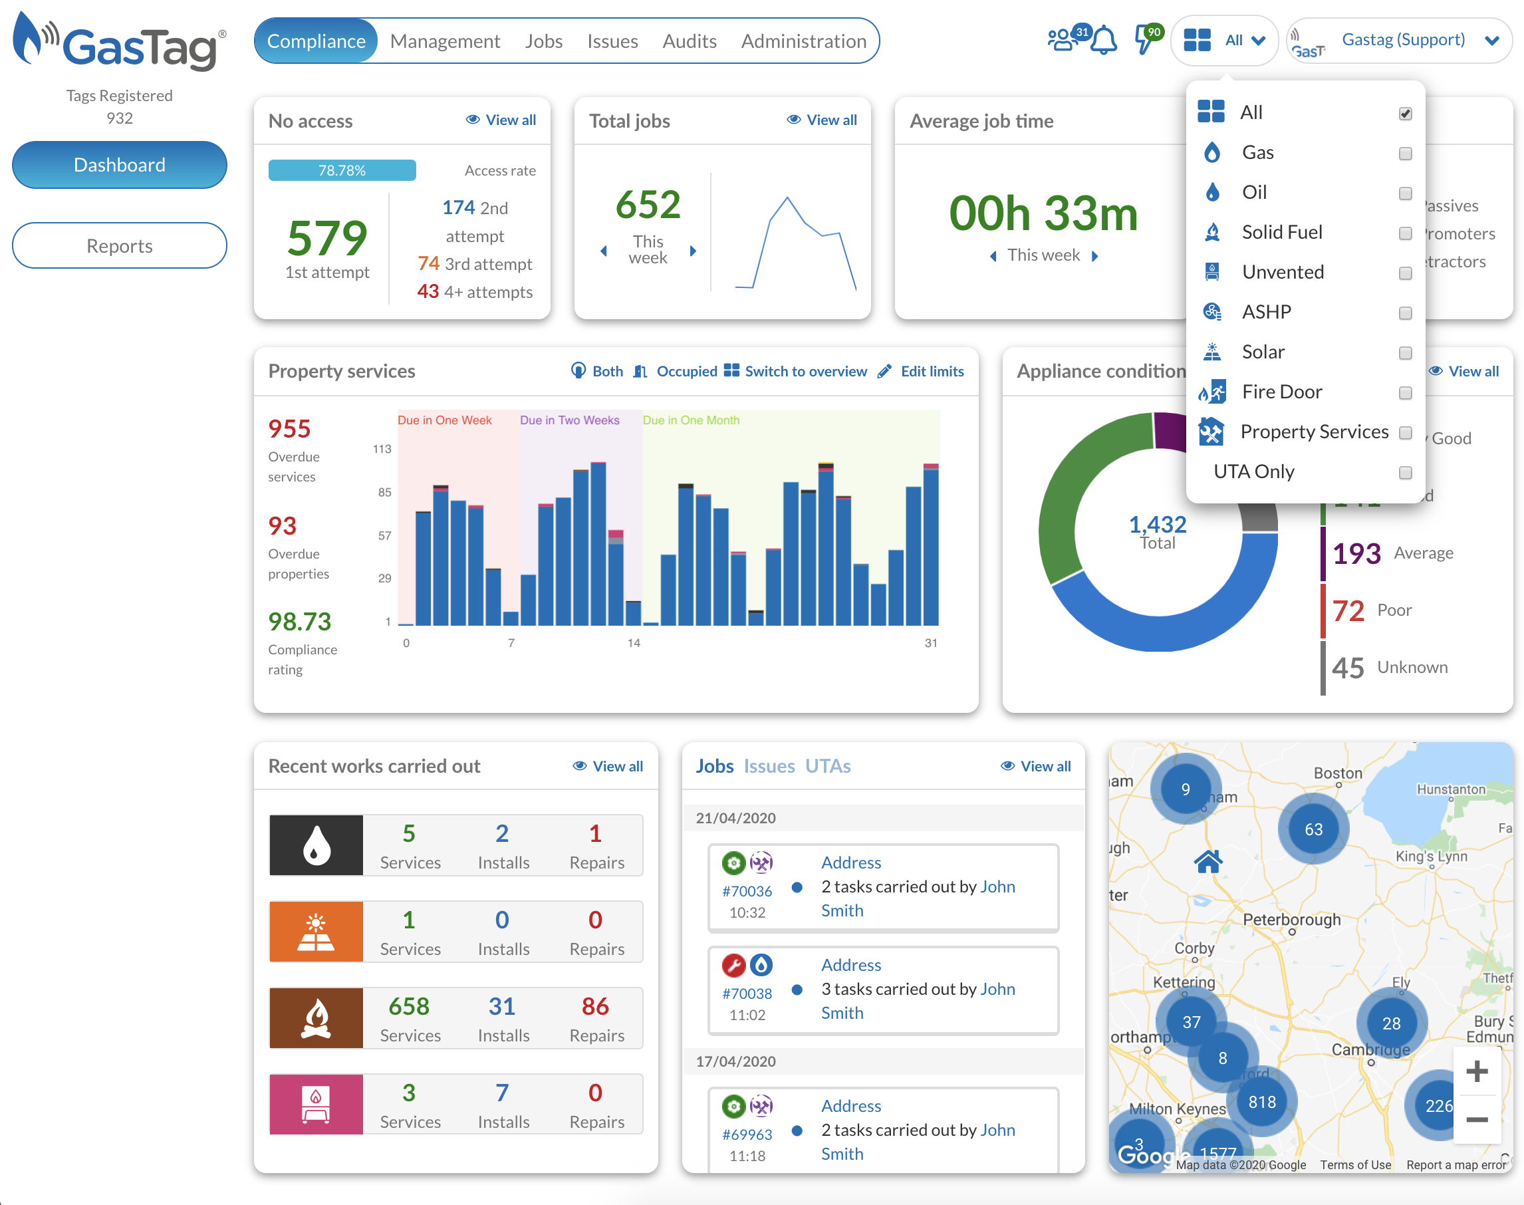Check the ASHP checkbox

(1405, 313)
